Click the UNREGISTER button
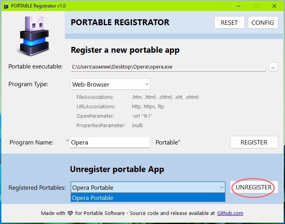The height and width of the screenshot is (224, 285). [x=254, y=187]
